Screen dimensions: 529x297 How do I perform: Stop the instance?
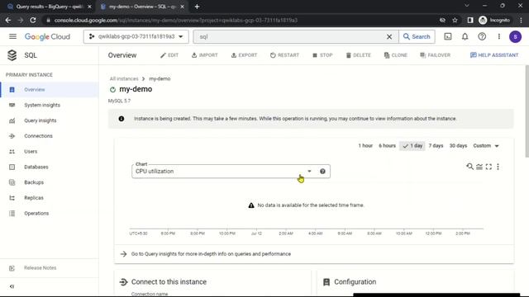tap(322, 55)
